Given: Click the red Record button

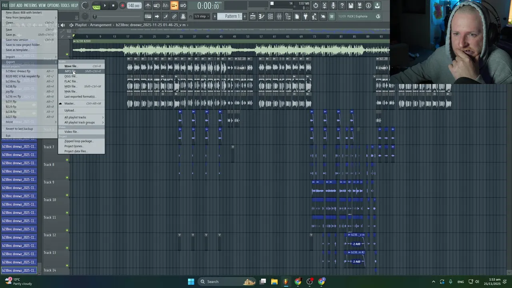Looking at the screenshot, I should click(x=122, y=6).
